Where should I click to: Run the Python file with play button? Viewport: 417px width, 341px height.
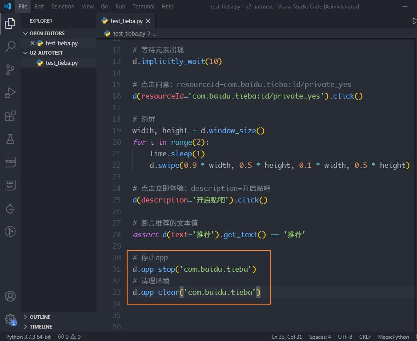[414, 21]
